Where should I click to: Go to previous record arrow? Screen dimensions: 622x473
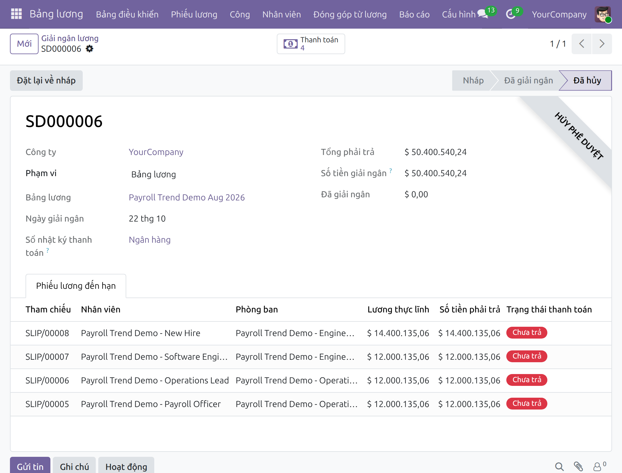(x=582, y=44)
